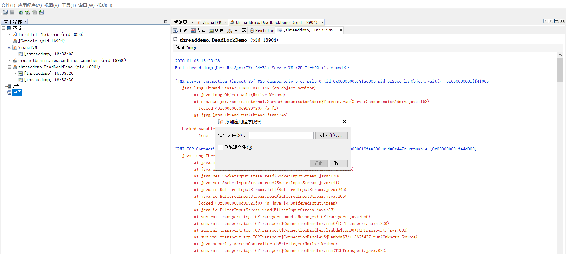
Task: Click the Load snapshot folder toolbar icon
Action: pos(5,12)
